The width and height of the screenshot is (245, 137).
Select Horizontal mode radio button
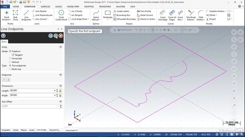(10, 58)
